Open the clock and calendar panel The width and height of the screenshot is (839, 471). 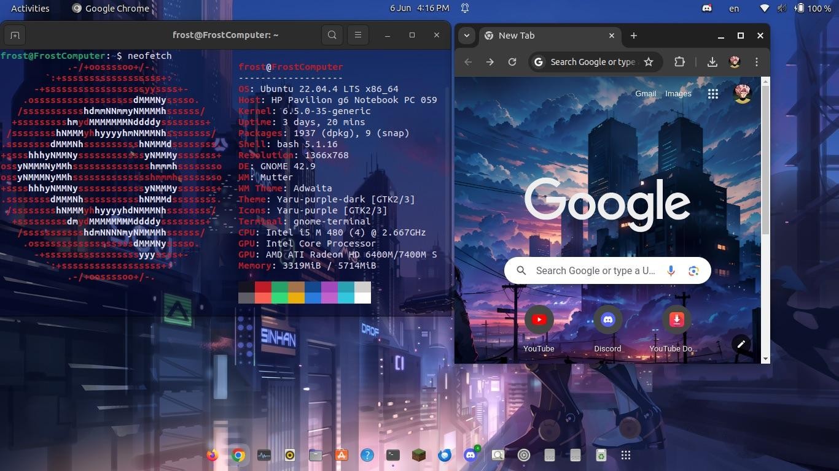[x=419, y=8]
